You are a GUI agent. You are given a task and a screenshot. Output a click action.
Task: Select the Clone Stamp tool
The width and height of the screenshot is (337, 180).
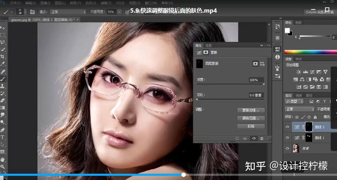[2, 86]
